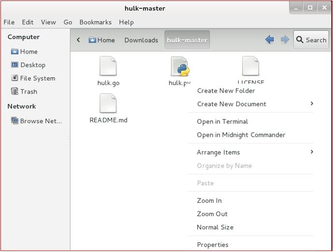Image resolution: width=333 pixels, height=252 pixels.
Task: Minimize the hulk-master window
Action: (296, 8)
